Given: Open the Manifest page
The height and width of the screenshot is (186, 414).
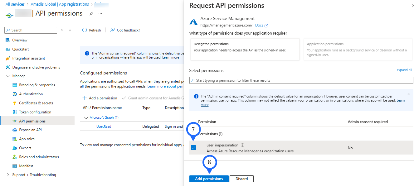Looking at the screenshot, I should (x=26, y=166).
